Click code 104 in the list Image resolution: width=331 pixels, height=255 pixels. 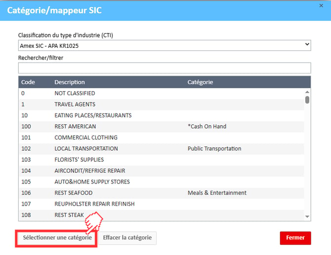click(x=26, y=171)
